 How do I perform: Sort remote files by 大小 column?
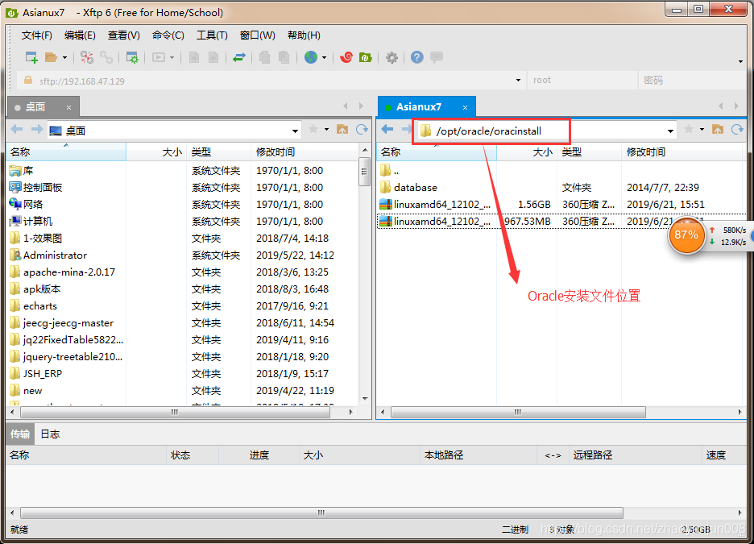527,152
